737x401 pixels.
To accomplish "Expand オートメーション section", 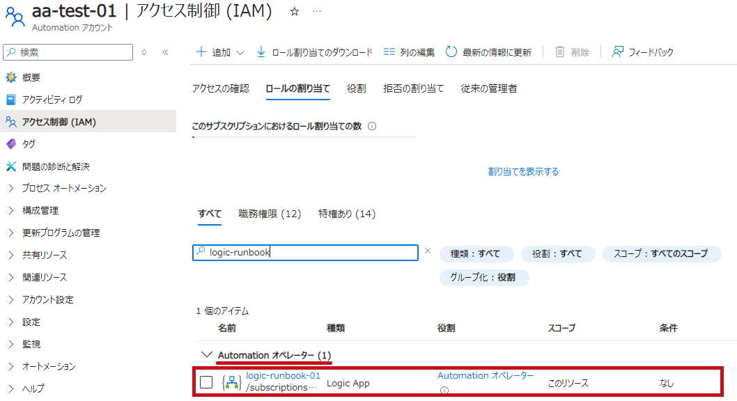I will pyautogui.click(x=11, y=366).
